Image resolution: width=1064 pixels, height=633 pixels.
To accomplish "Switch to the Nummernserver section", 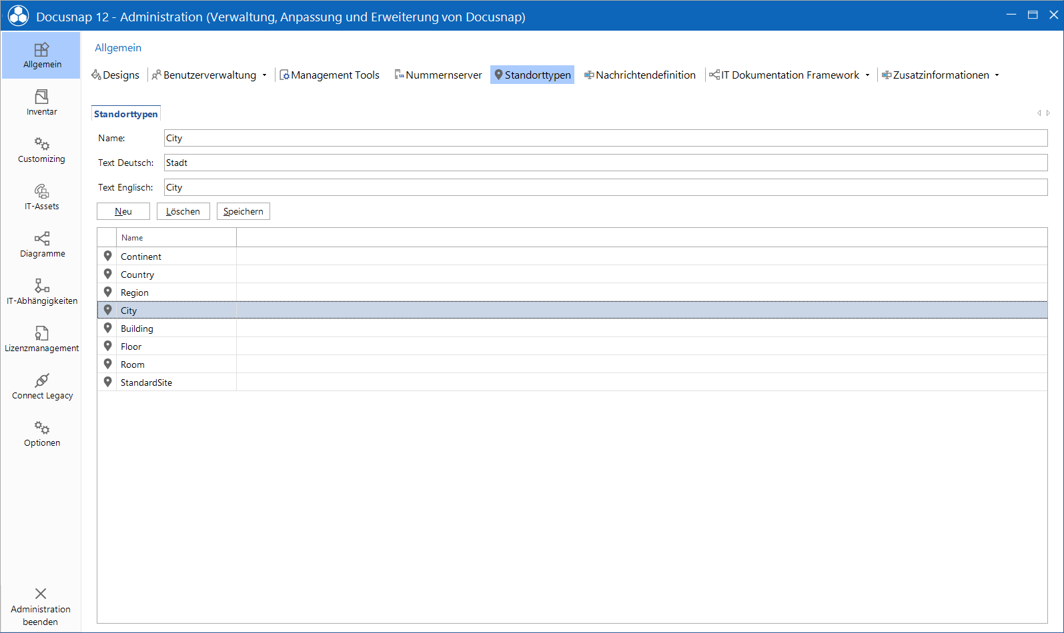I will click(x=438, y=75).
